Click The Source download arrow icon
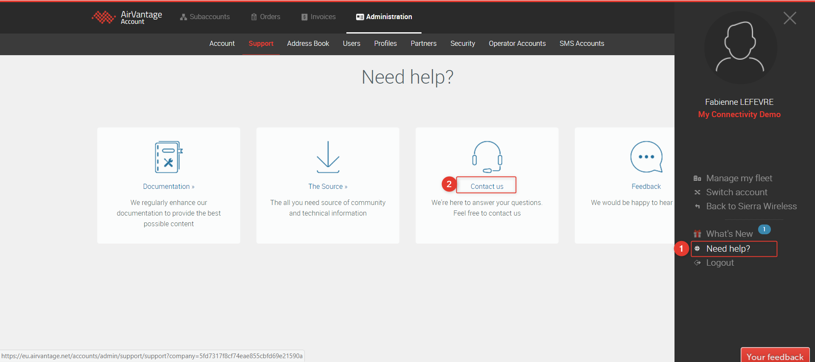The image size is (815, 362). 328,157
